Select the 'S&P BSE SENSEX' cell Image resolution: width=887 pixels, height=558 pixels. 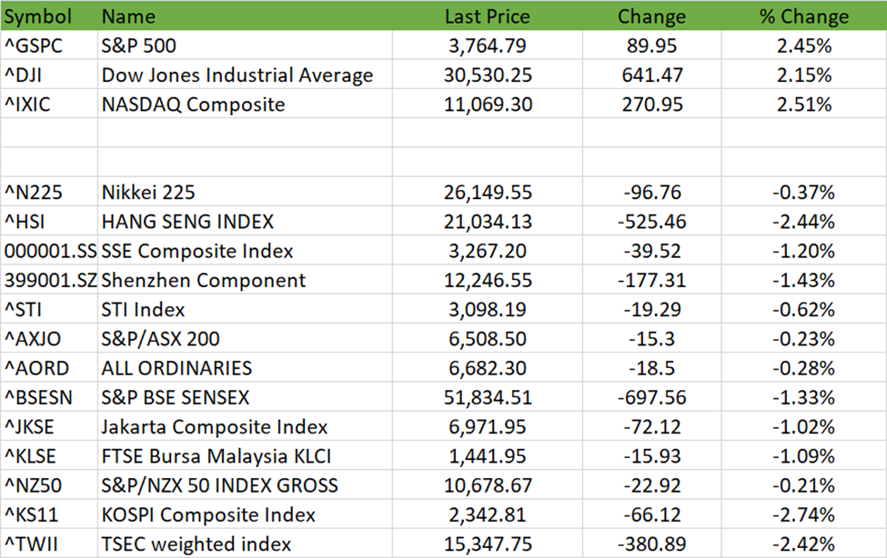(x=245, y=397)
